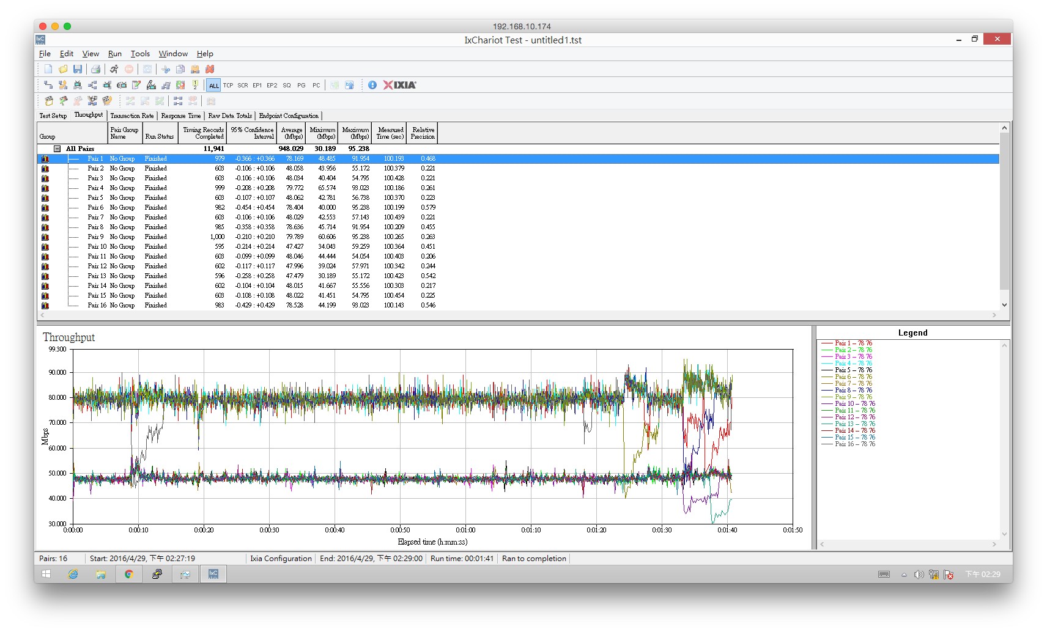
Task: Switch to the Test Setup tab
Action: point(53,116)
